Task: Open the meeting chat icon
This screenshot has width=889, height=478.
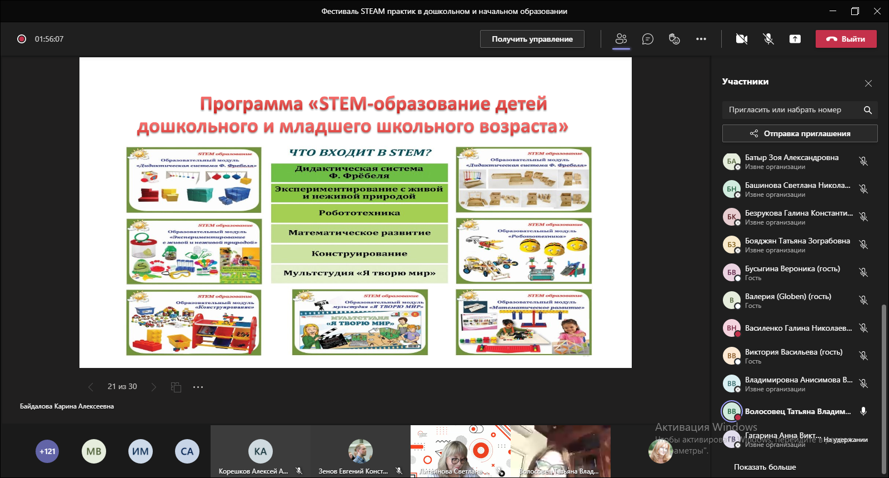Action: 647,39
